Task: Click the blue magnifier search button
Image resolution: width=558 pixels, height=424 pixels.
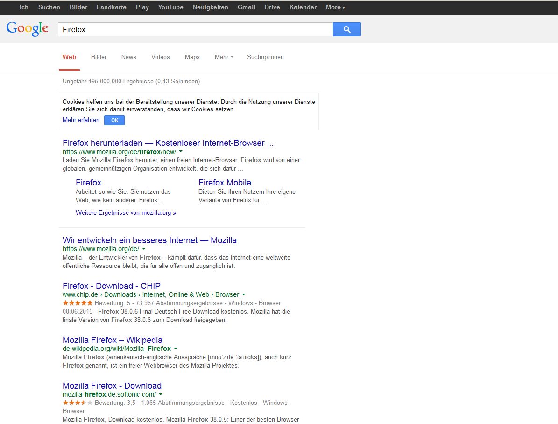Action: click(x=346, y=29)
